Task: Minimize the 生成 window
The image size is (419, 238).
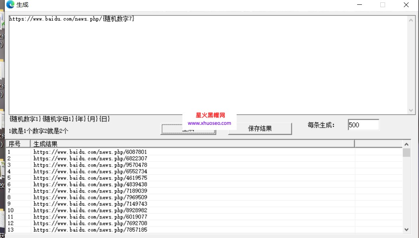Action: [360, 4]
